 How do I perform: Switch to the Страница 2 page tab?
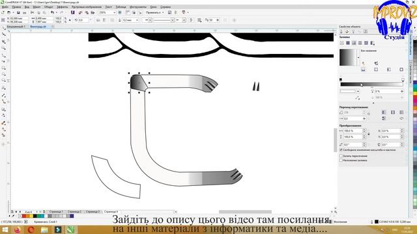pyautogui.click(x=74, y=212)
